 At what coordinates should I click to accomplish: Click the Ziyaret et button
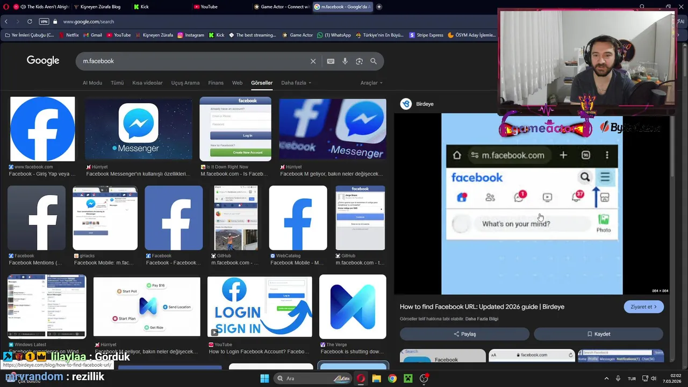pyautogui.click(x=644, y=307)
